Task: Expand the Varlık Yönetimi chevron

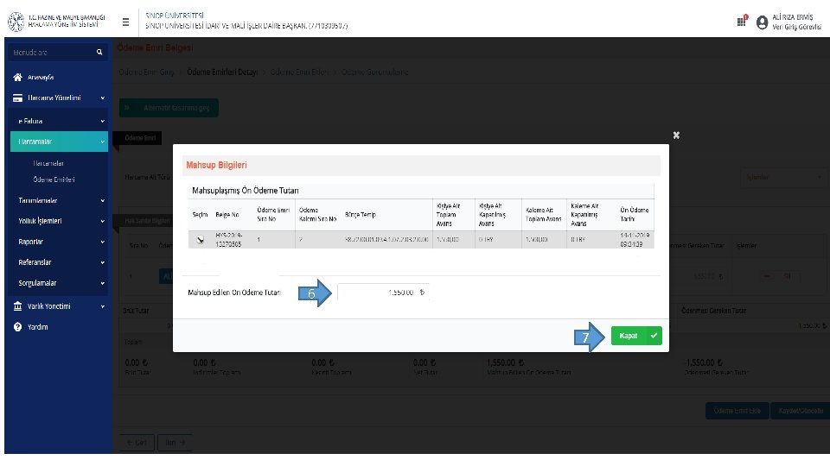Action: point(103,306)
